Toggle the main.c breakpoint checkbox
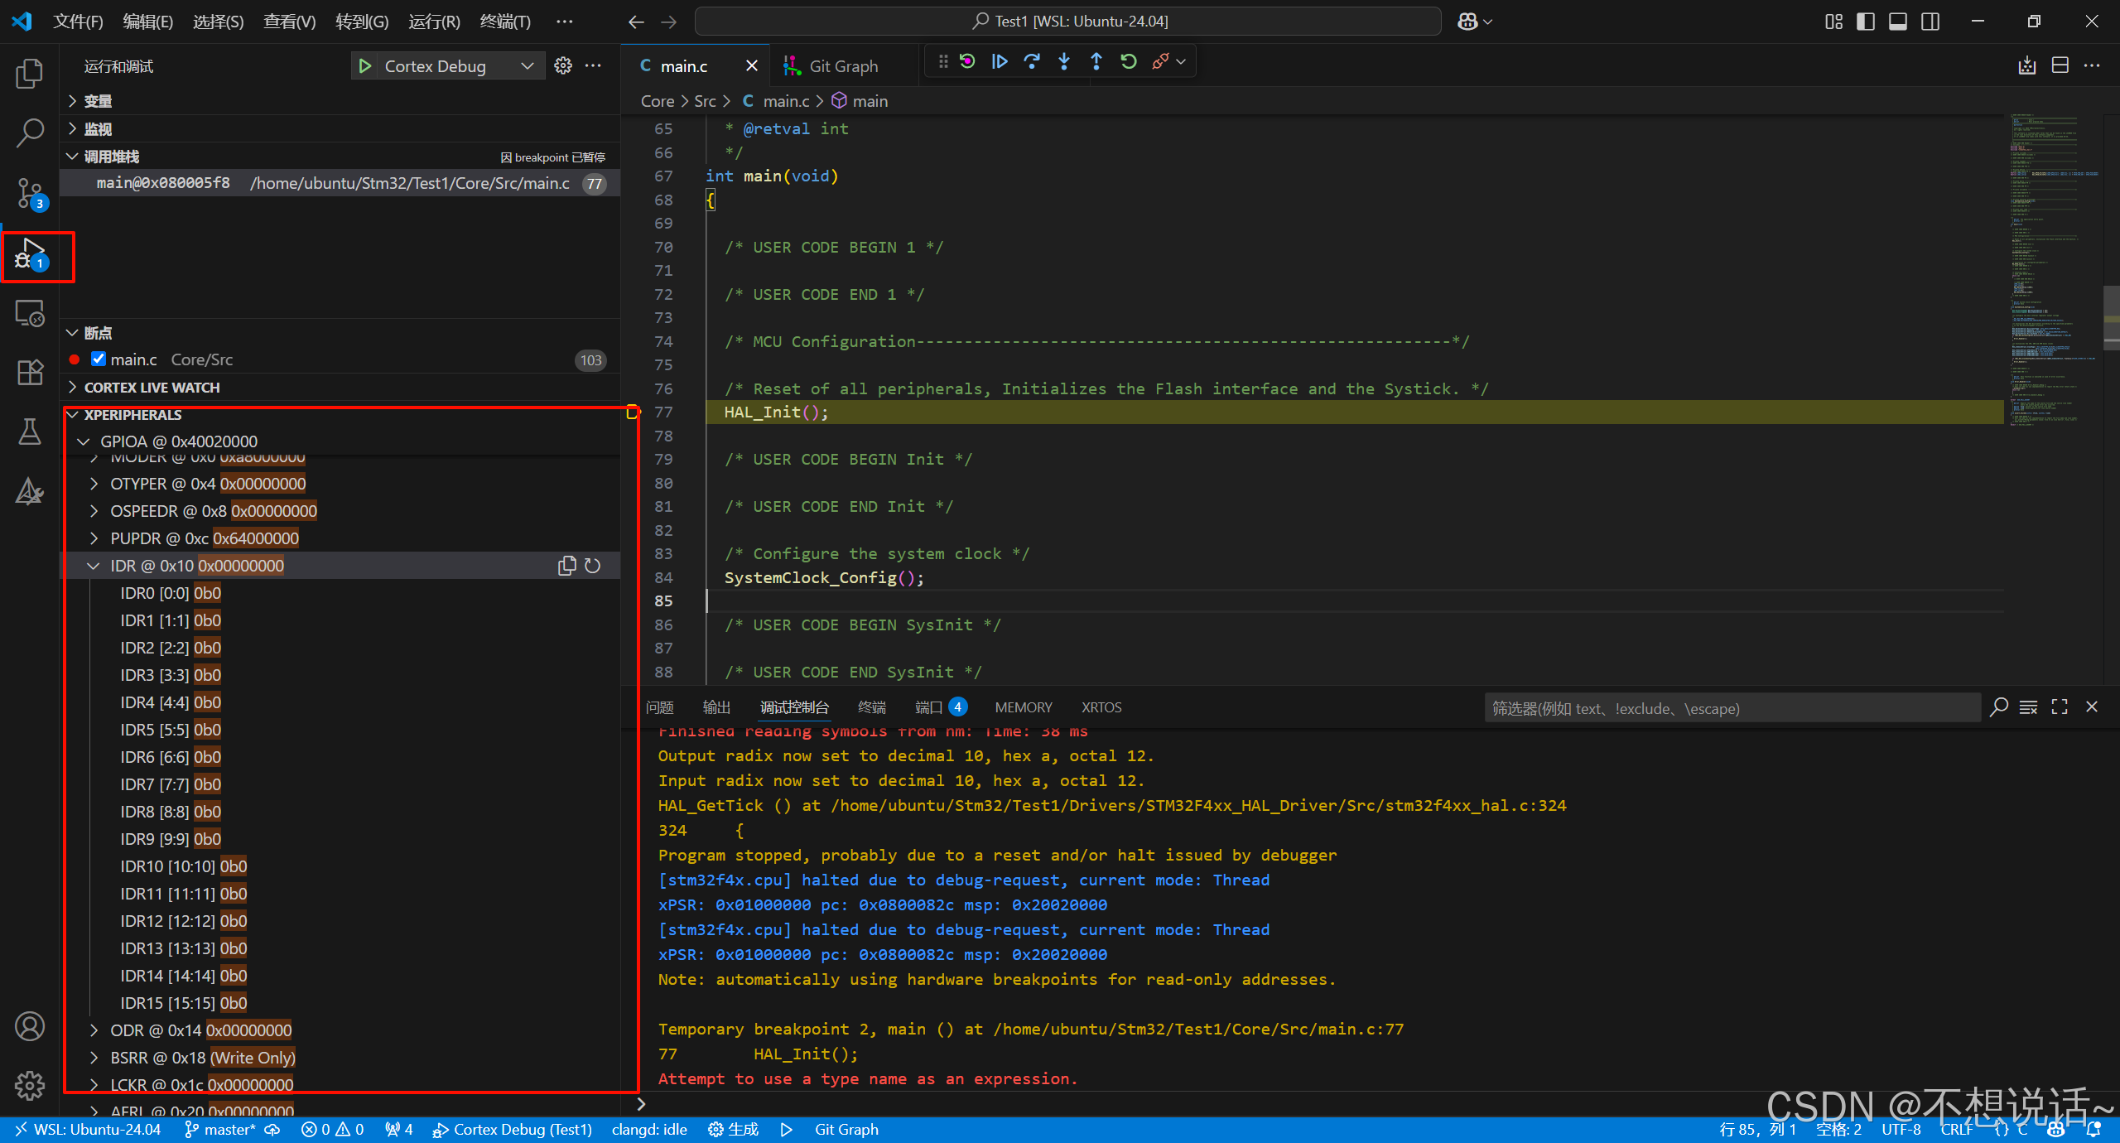 pyautogui.click(x=99, y=359)
